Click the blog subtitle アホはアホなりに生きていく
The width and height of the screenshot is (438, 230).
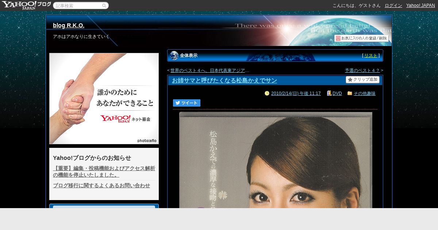pyautogui.click(x=81, y=37)
